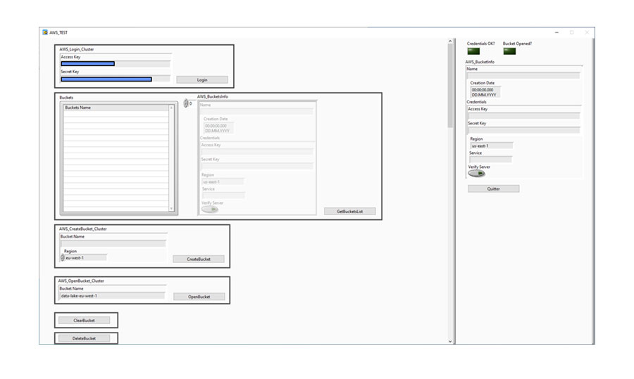Image resolution: width=634 pixels, height=379 pixels.
Task: Click the data-lake-eu-west-1 Bucket Name field
Action: click(112, 296)
